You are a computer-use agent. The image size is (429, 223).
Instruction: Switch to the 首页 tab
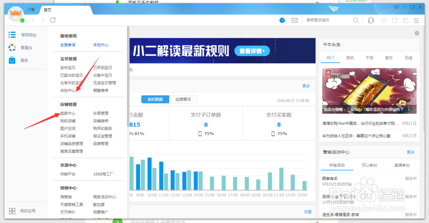point(48,10)
